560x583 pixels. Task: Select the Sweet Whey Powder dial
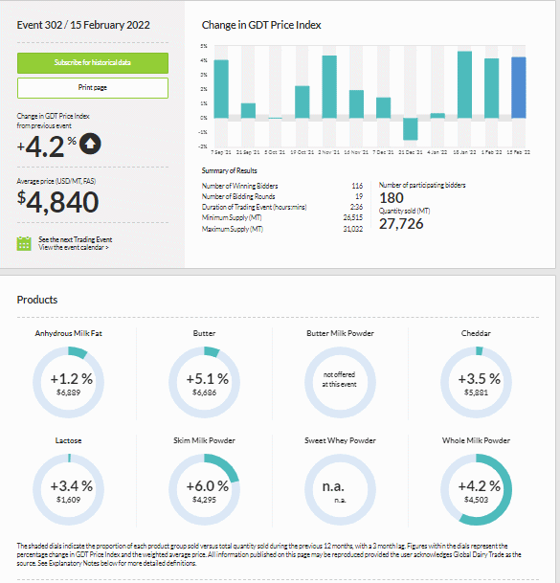click(340, 489)
